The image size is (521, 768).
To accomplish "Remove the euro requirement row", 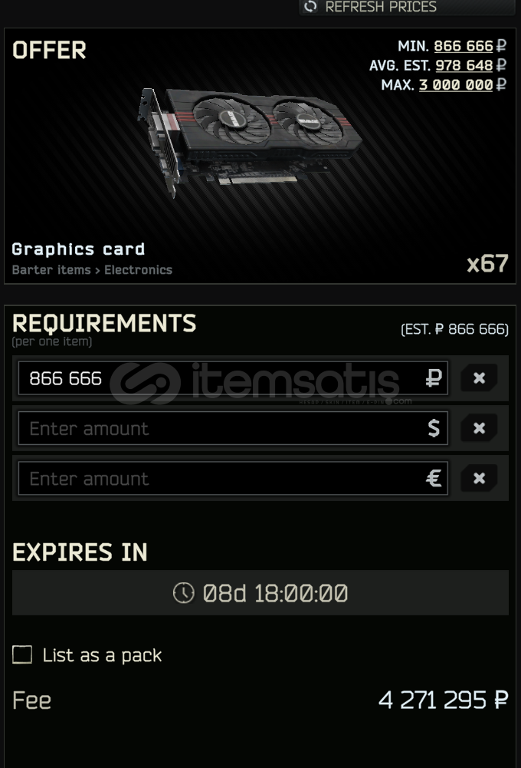I will pyautogui.click(x=479, y=478).
